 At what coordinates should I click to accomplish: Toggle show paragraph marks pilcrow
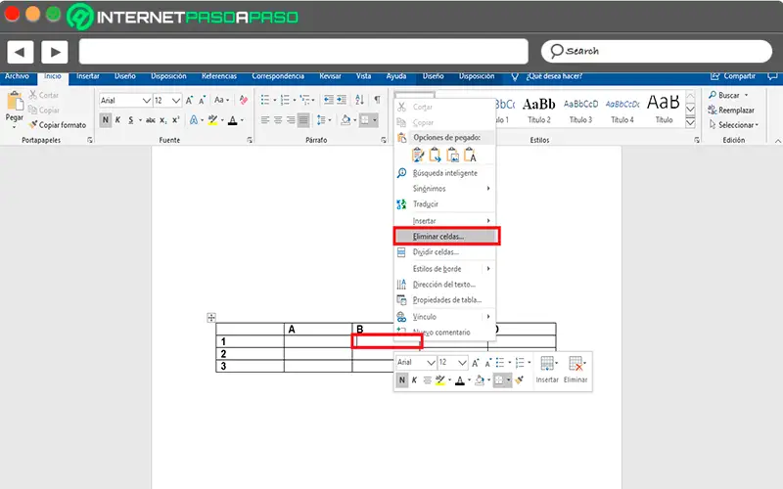(377, 100)
